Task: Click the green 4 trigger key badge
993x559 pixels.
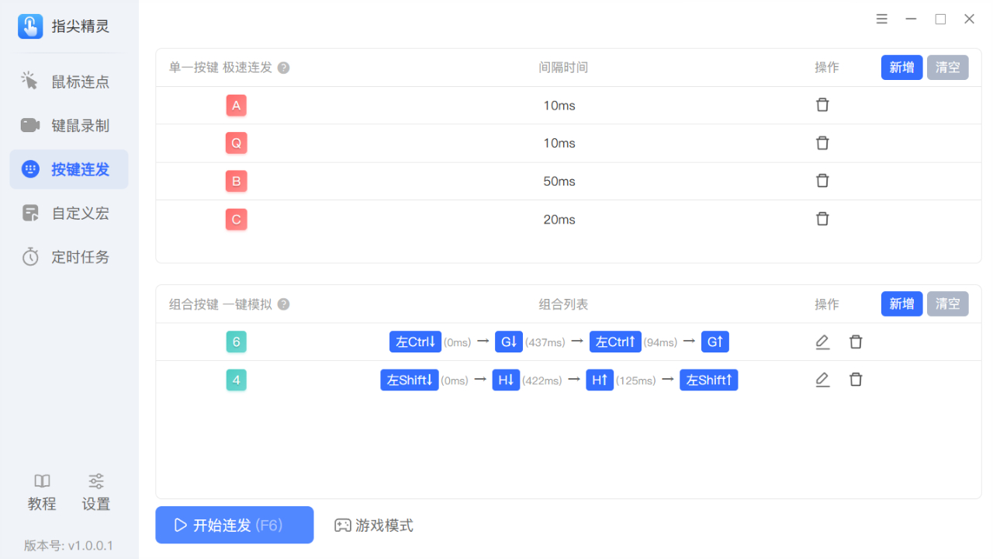Action: click(237, 380)
